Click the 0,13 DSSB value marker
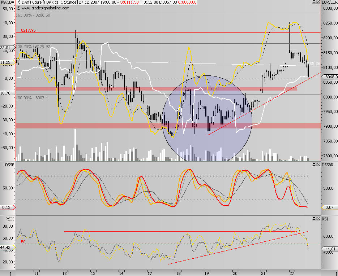 coord(7,207)
